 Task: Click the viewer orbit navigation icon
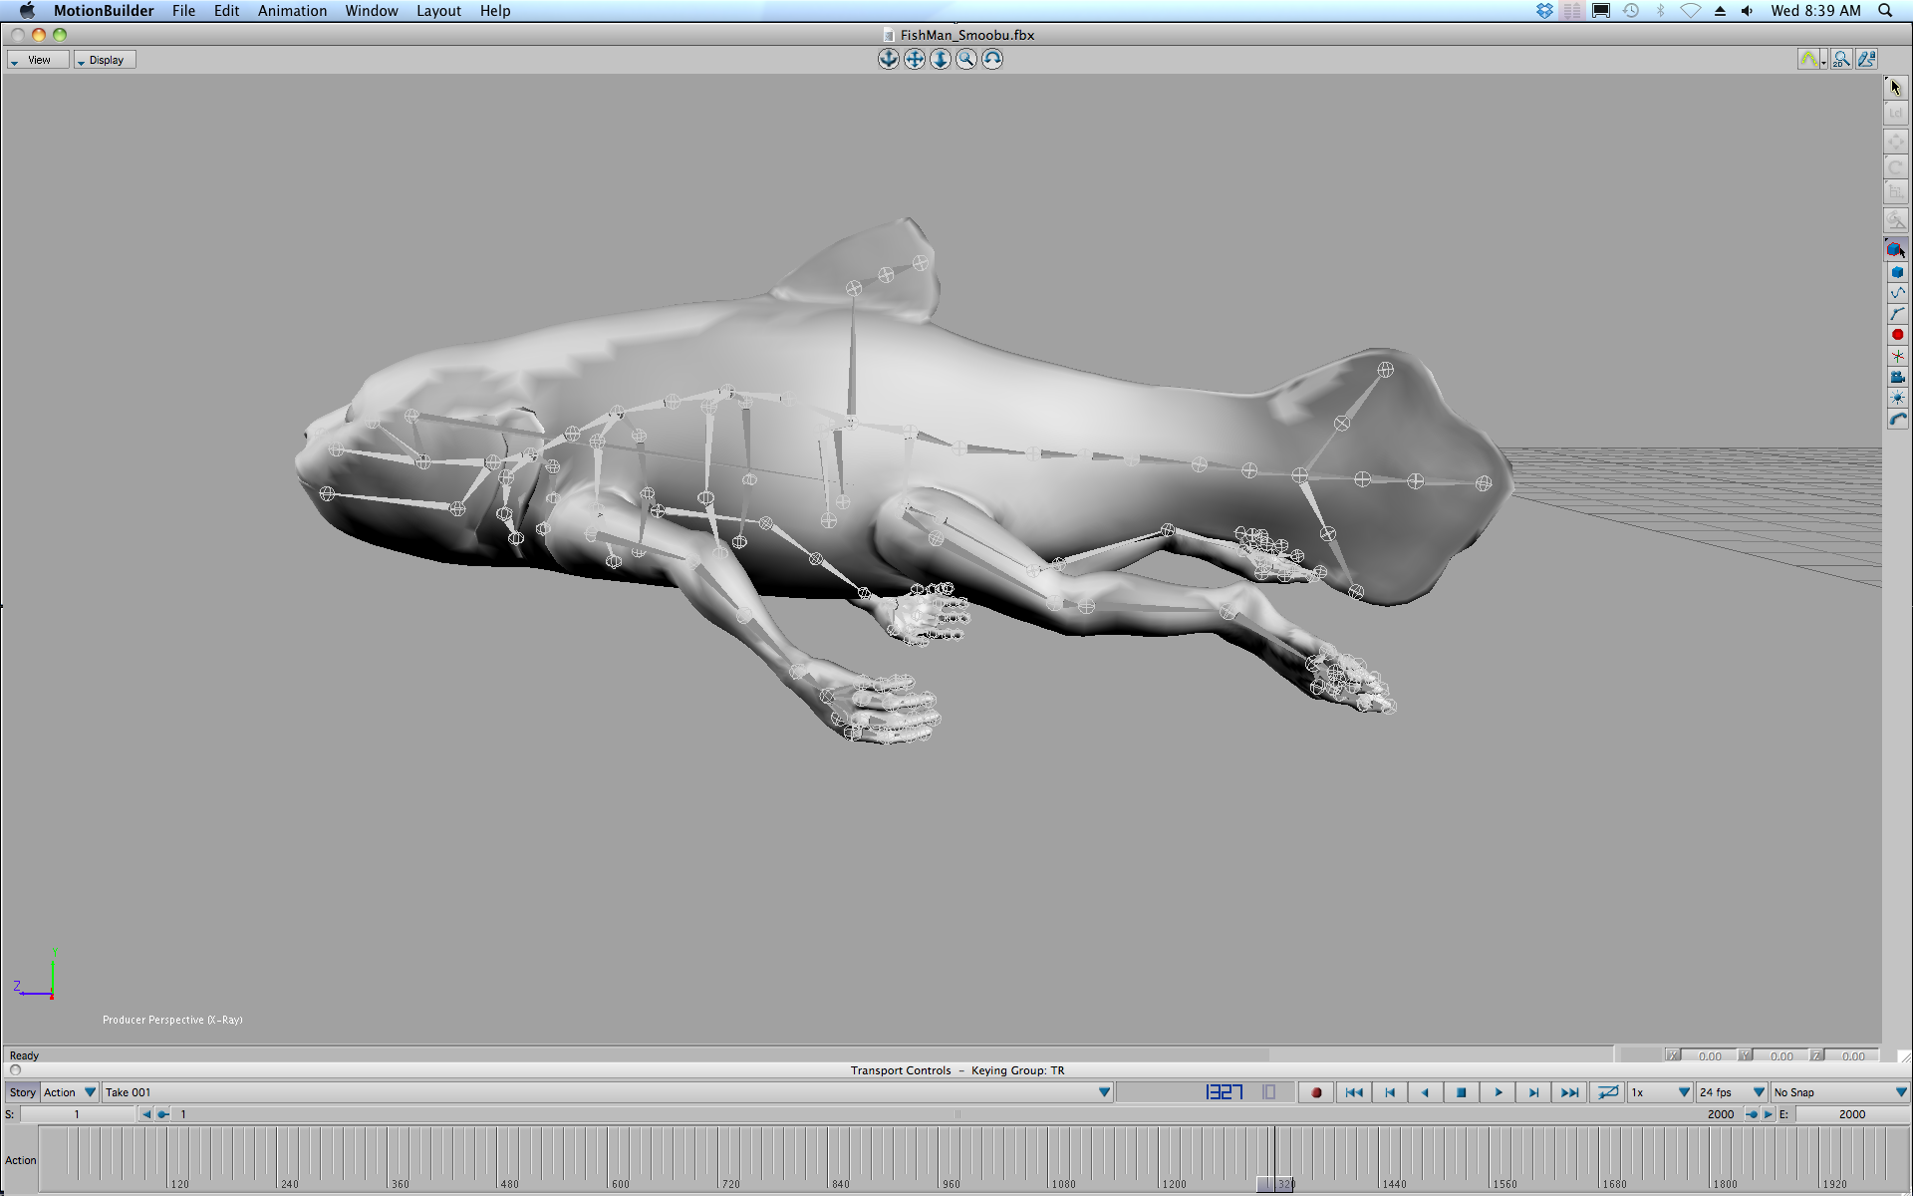tap(888, 59)
